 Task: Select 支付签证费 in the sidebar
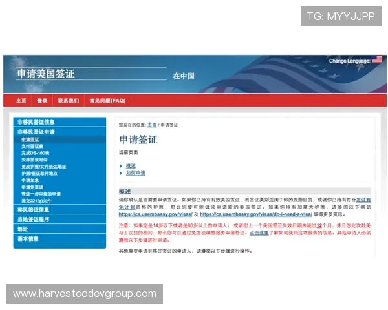coord(32,147)
